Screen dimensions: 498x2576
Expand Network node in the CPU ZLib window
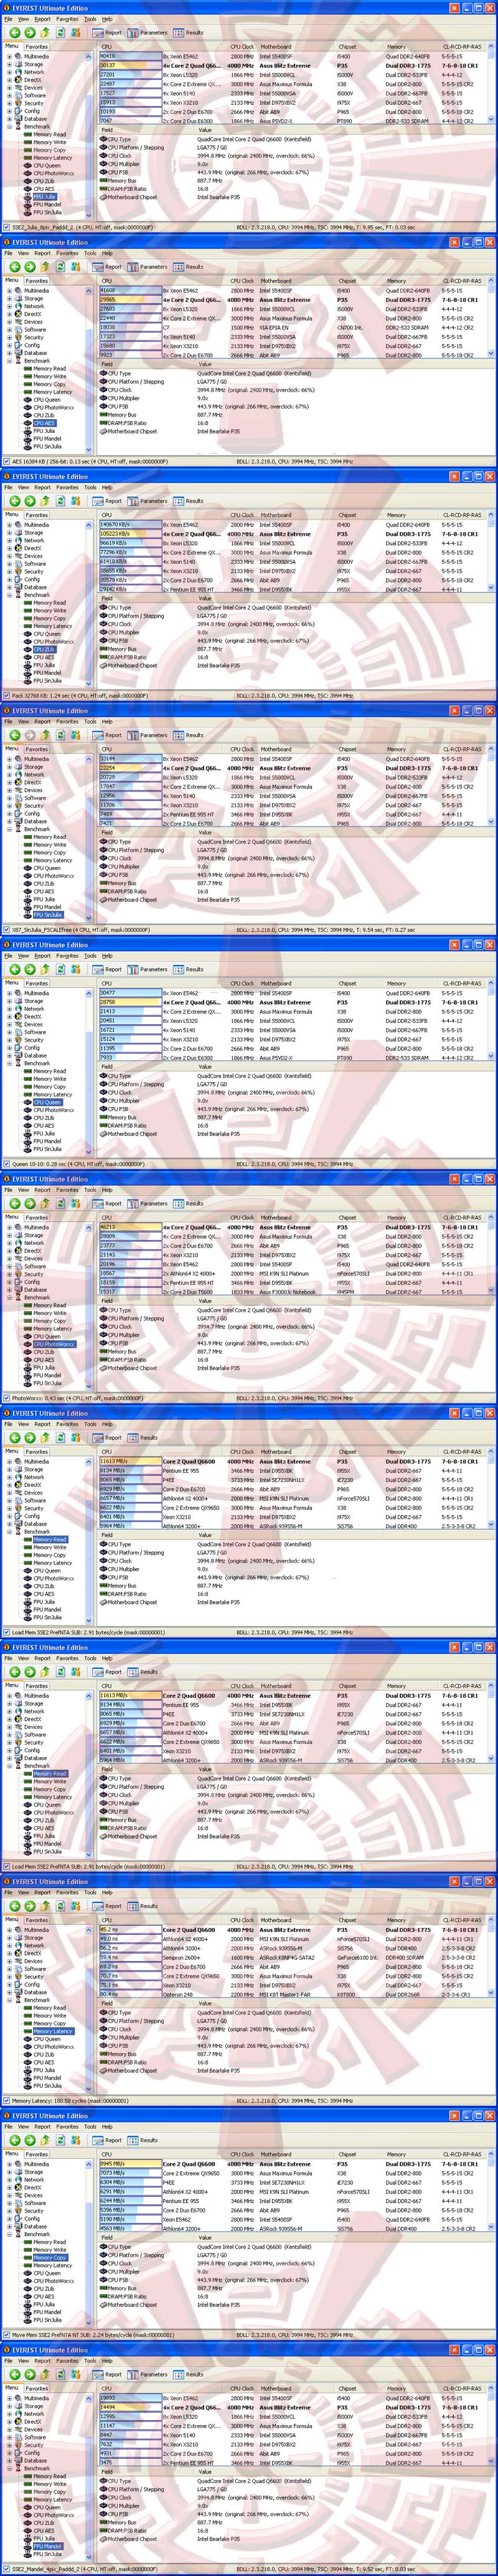coord(9,541)
